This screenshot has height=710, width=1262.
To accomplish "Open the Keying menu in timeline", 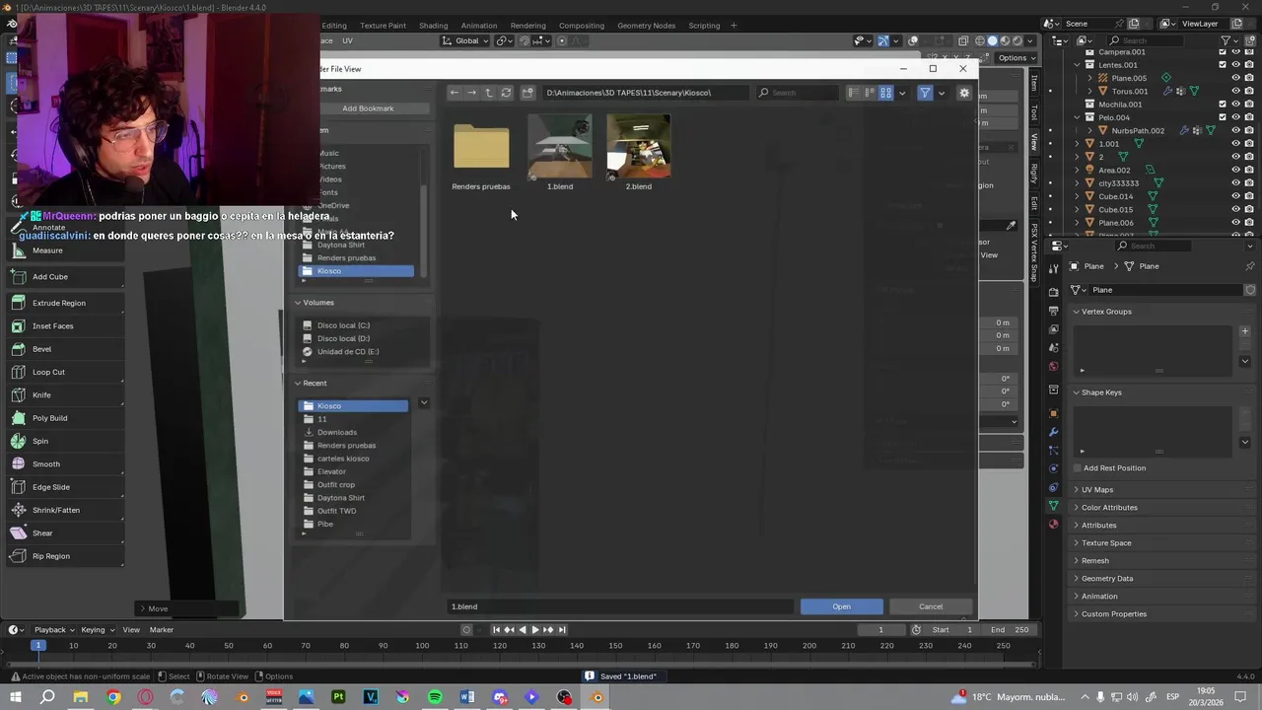I will (97, 630).
